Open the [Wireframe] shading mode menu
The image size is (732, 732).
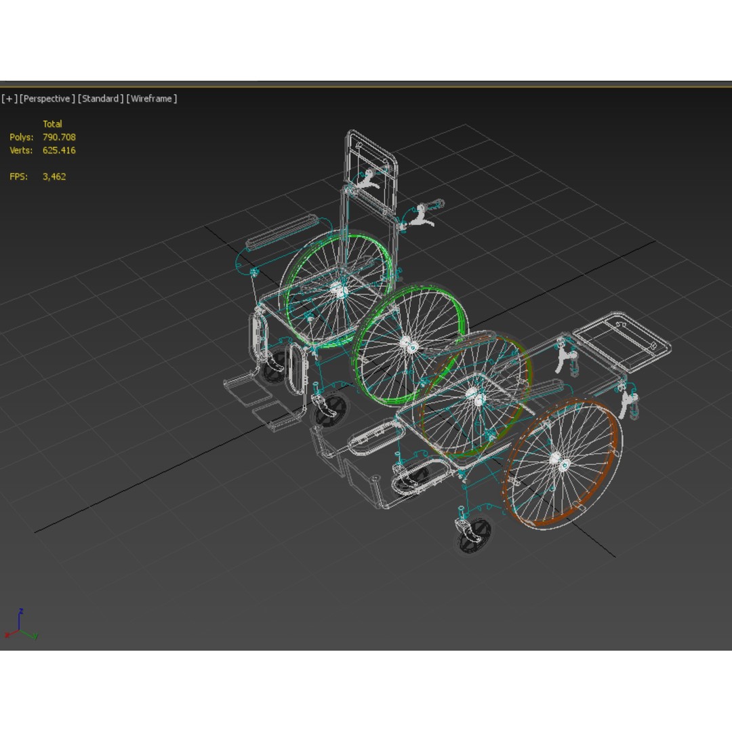pyautogui.click(x=152, y=98)
